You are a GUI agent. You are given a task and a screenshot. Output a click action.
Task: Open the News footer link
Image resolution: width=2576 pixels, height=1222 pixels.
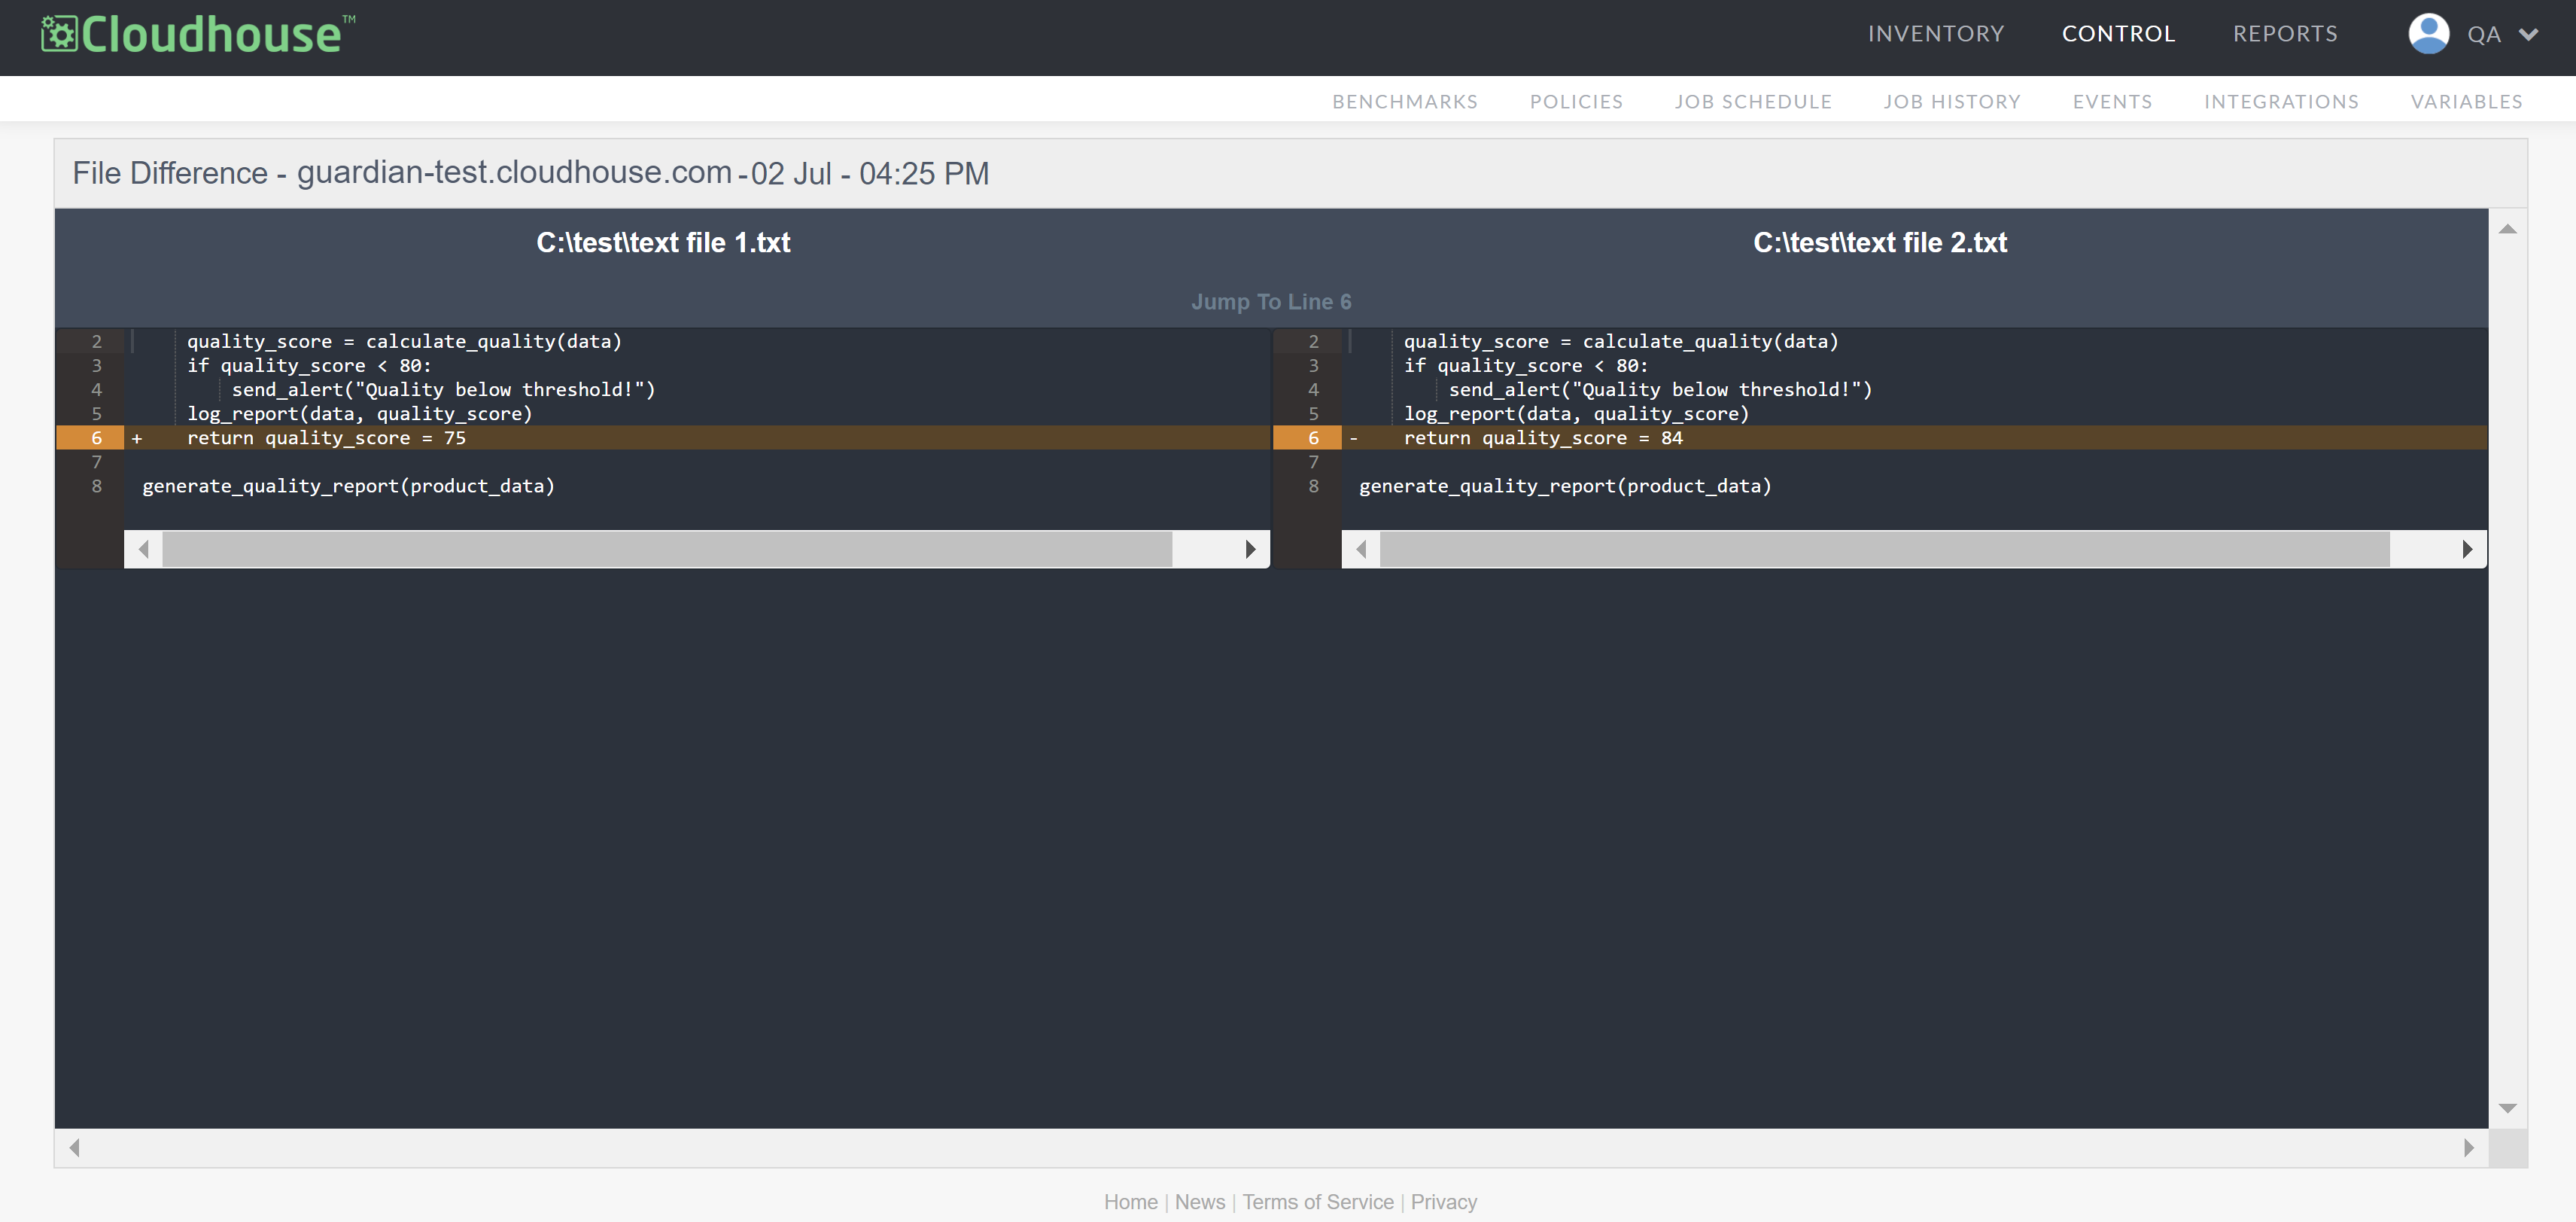(1200, 1202)
